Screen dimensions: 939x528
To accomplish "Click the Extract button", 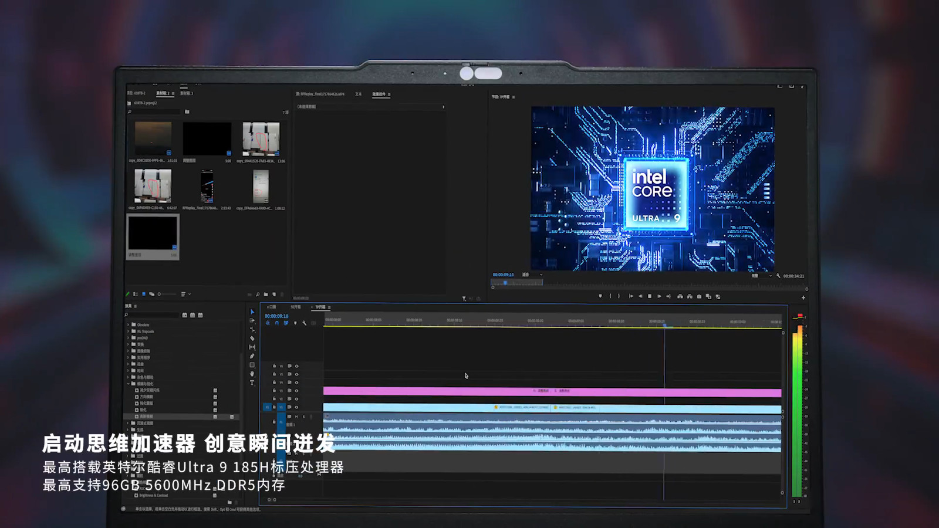I will coord(690,296).
